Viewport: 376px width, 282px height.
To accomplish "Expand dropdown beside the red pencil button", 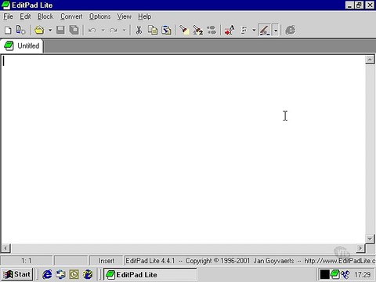I will click(x=276, y=31).
